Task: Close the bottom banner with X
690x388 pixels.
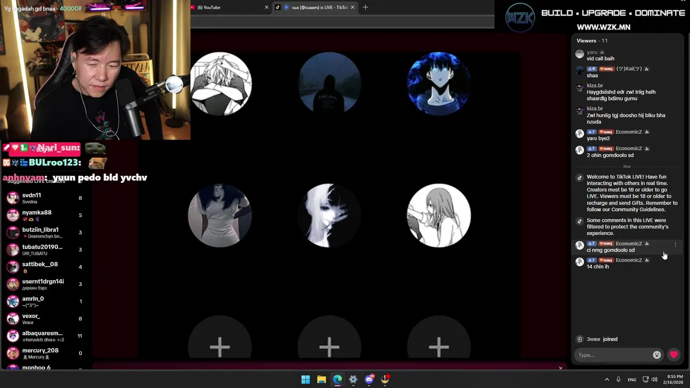Action: (561, 368)
